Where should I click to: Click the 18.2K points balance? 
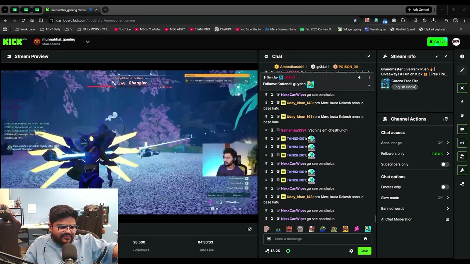272,251
